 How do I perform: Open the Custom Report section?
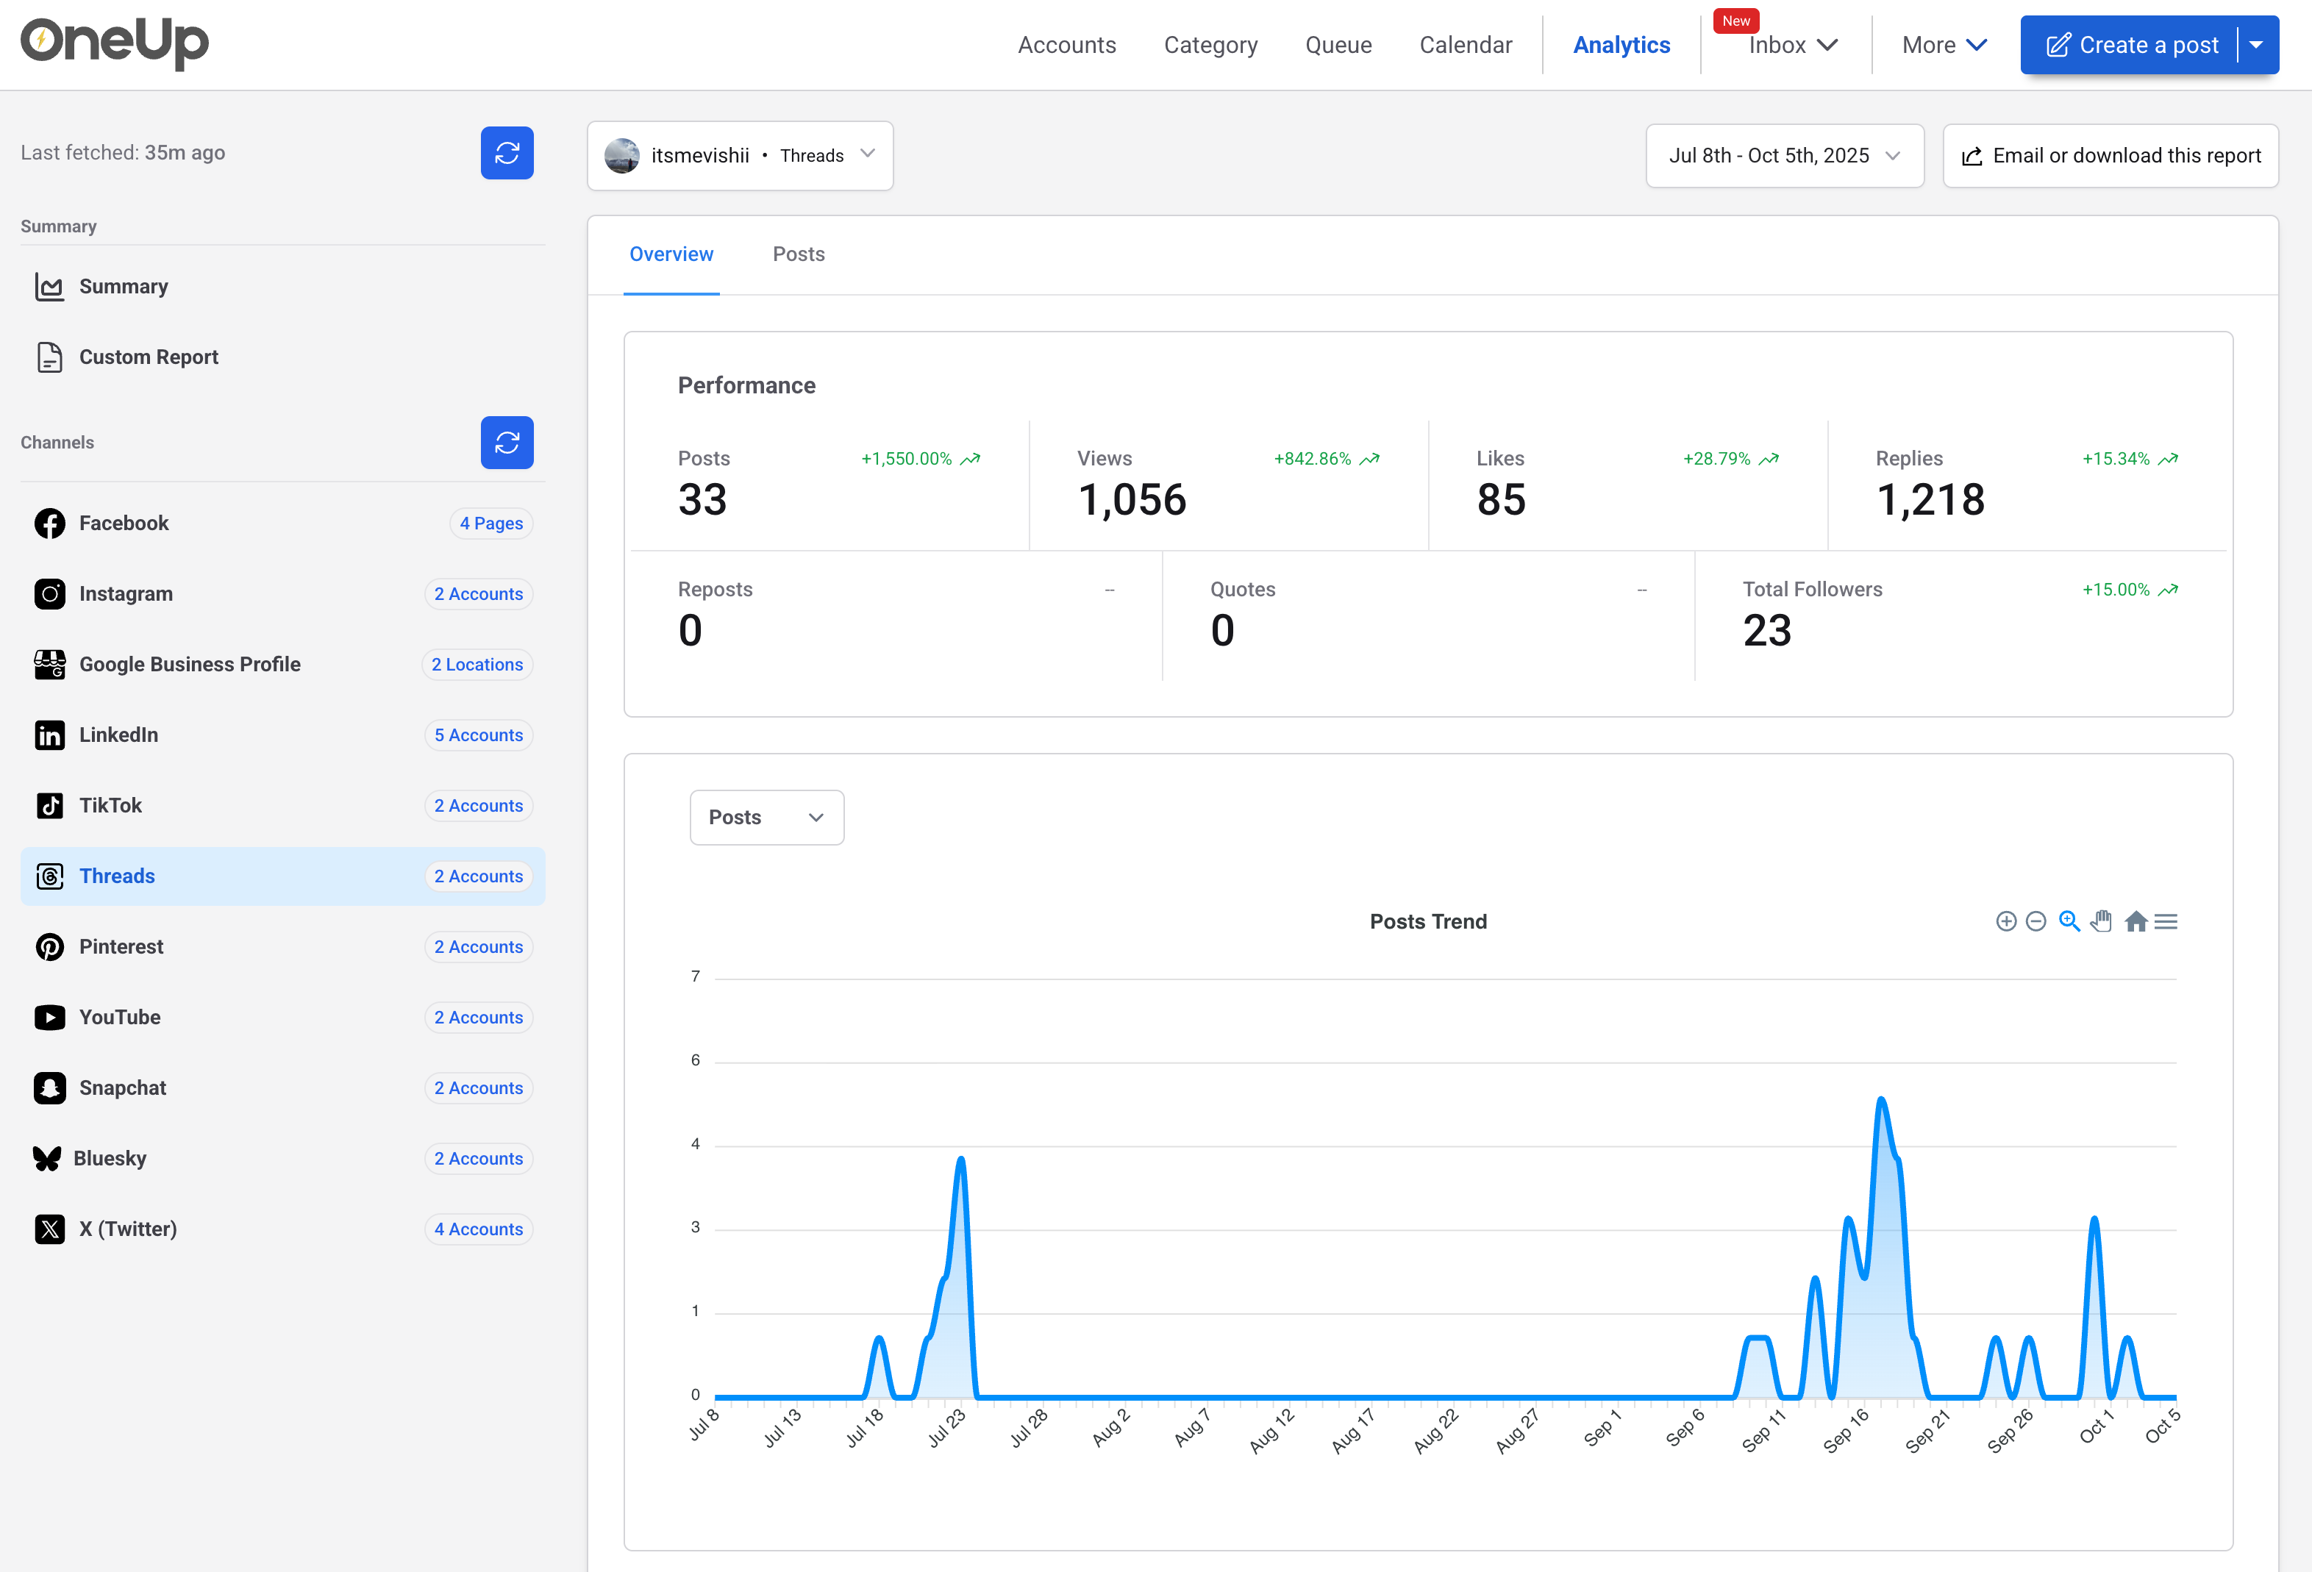[149, 356]
